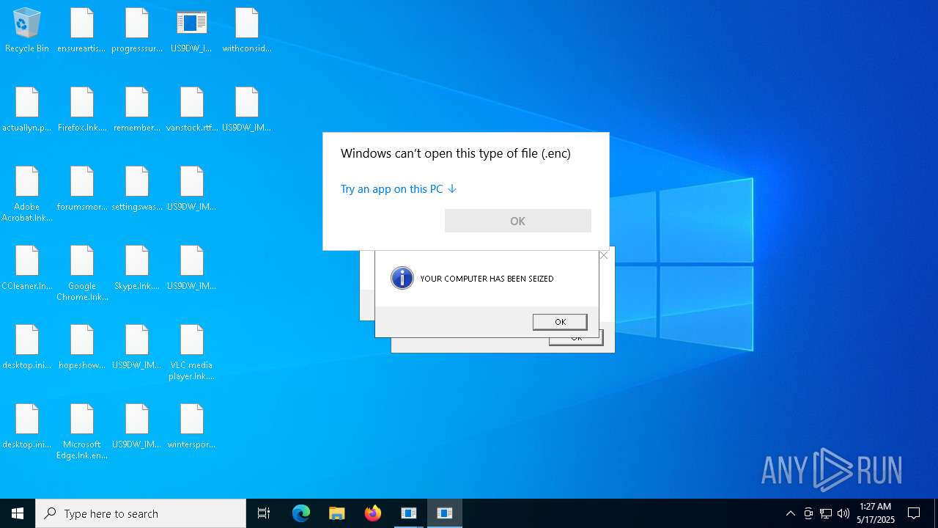Launch Firefox from the taskbar

click(373, 513)
